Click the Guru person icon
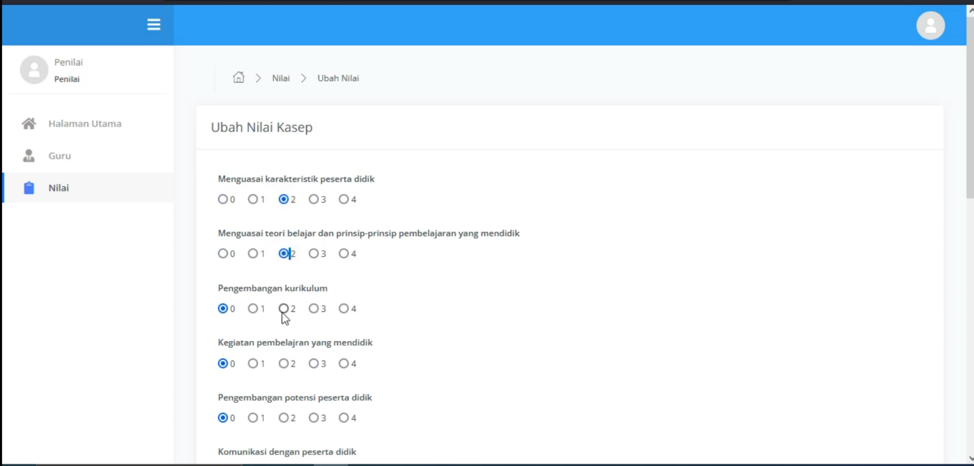 tap(29, 156)
